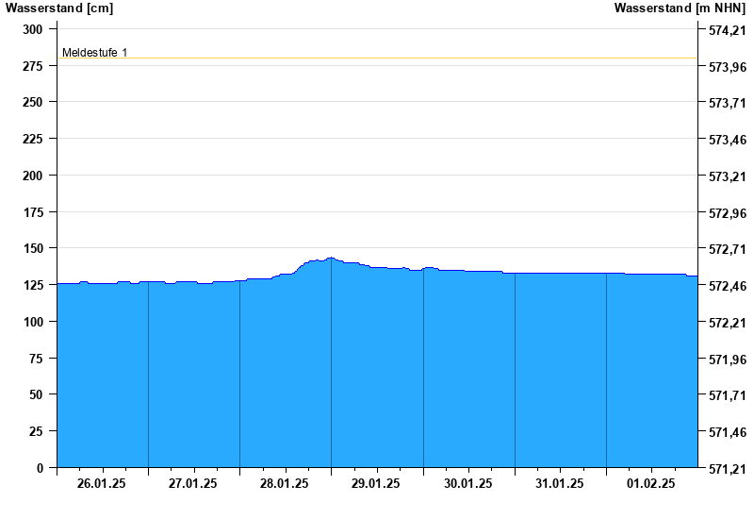
Task: Select the 28.01.25 date label
Action: tap(285, 483)
